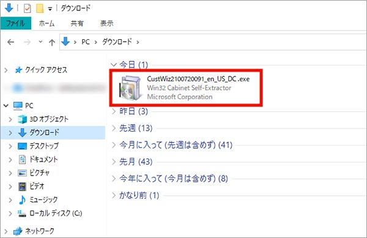The width and height of the screenshot is (367, 238).
Task: Click the CustWiz210720091_en_US_DC.exe file name
Action: point(198,79)
